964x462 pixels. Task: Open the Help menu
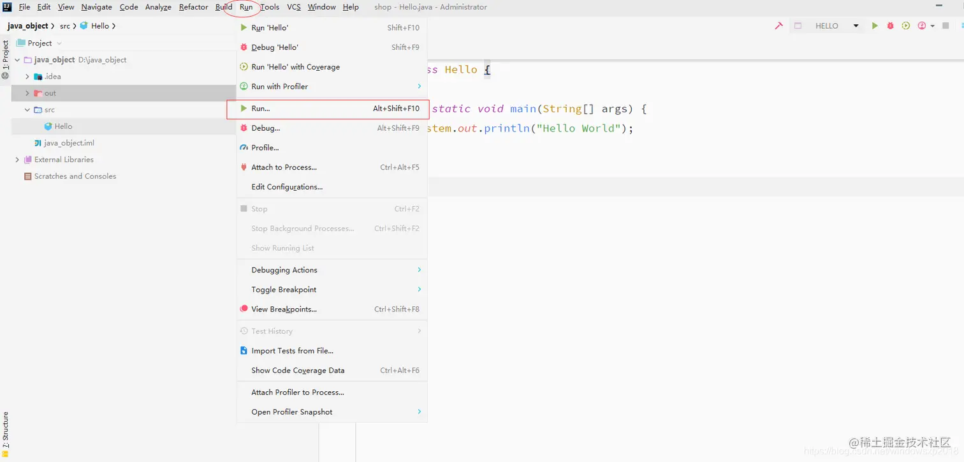click(x=351, y=7)
